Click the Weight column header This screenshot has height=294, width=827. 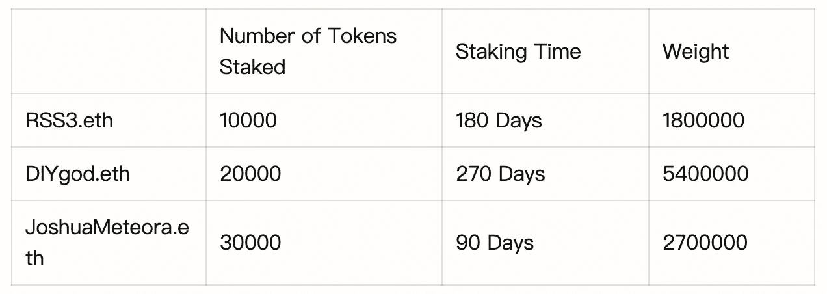click(x=696, y=51)
